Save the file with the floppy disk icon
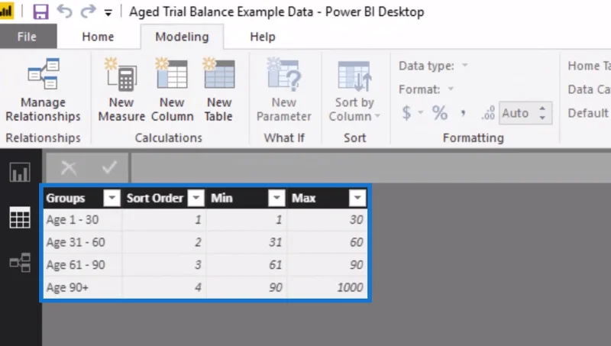 [40, 11]
